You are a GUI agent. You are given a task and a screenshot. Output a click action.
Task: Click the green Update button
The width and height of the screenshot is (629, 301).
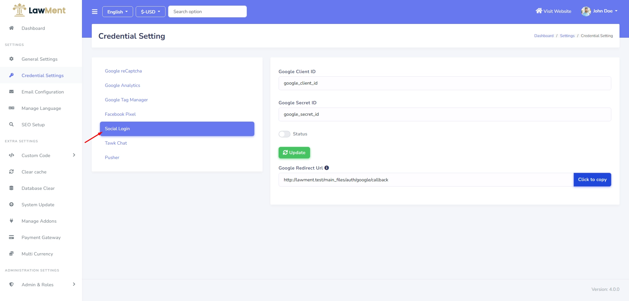(294, 152)
